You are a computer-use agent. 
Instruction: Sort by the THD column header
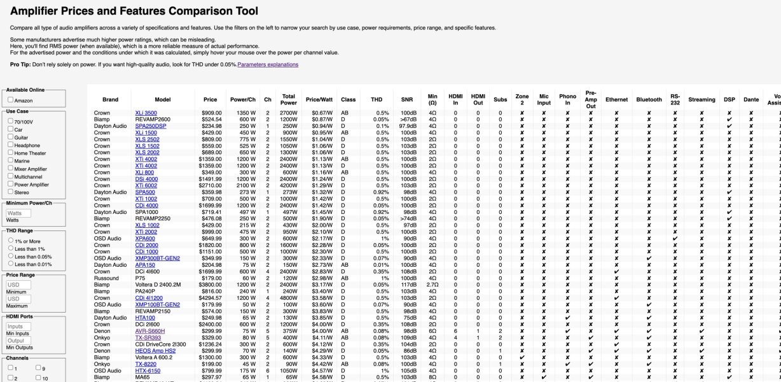pyautogui.click(x=377, y=99)
